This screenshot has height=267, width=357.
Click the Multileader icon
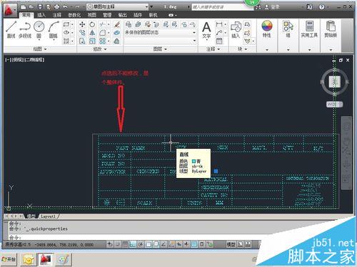(219, 33)
